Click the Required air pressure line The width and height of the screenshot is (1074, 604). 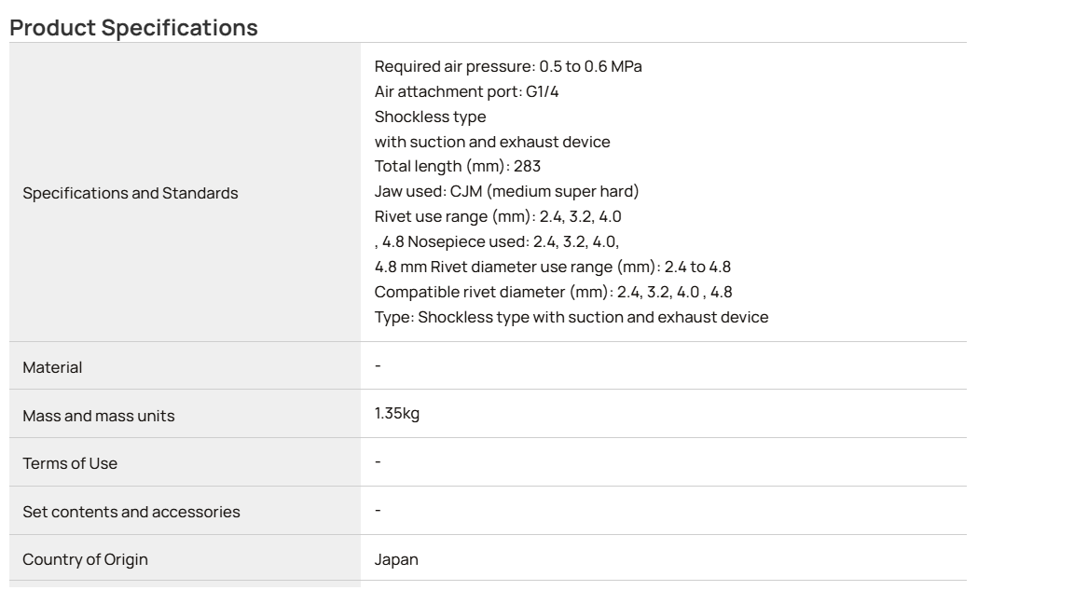point(507,66)
